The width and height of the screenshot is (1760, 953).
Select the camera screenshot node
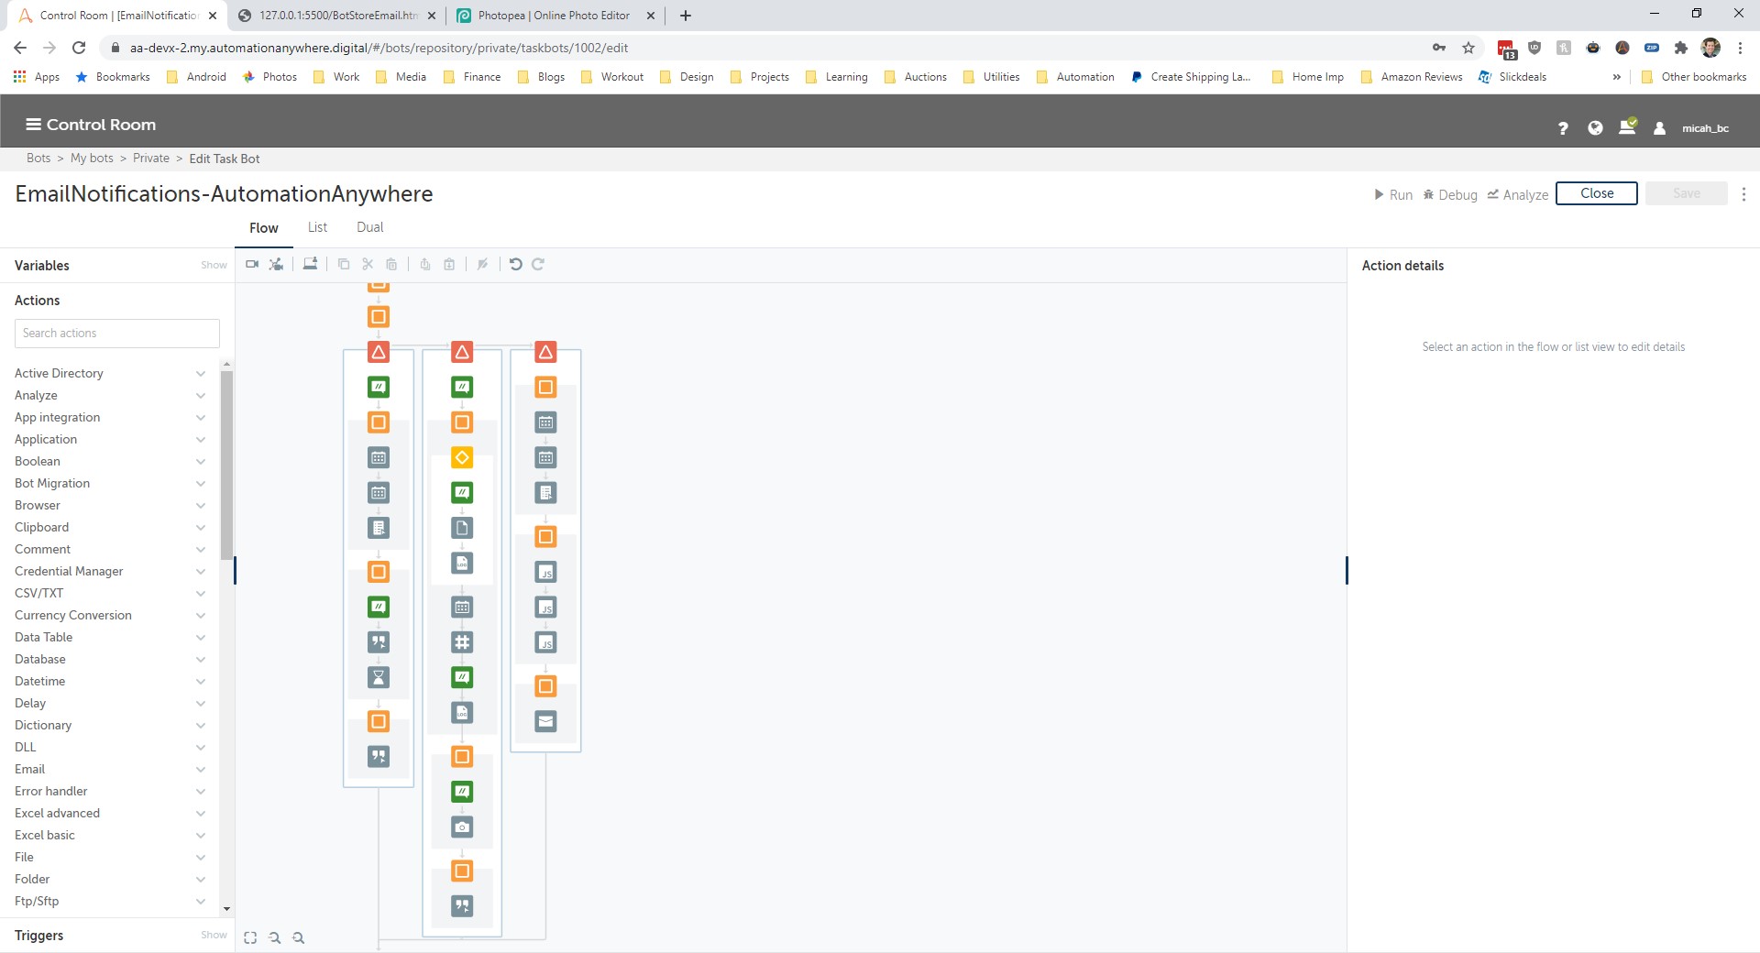coord(462,827)
